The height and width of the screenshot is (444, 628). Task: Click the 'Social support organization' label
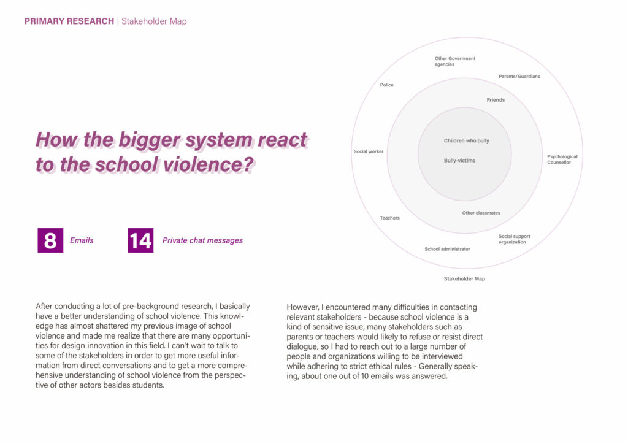point(514,239)
